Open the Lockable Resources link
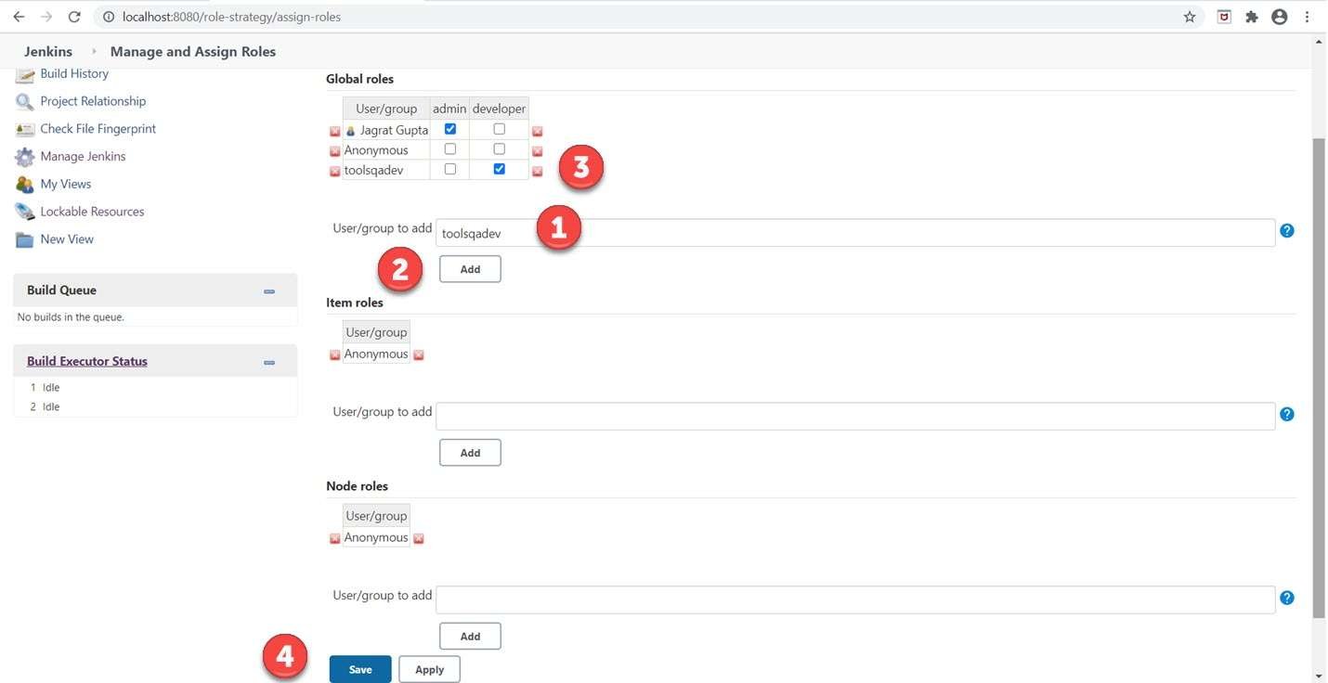 tap(92, 212)
